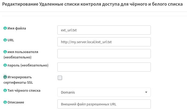Screen dimensions: 187x111
Task: Select the empty username input field
Action: click(x=104, y=54)
